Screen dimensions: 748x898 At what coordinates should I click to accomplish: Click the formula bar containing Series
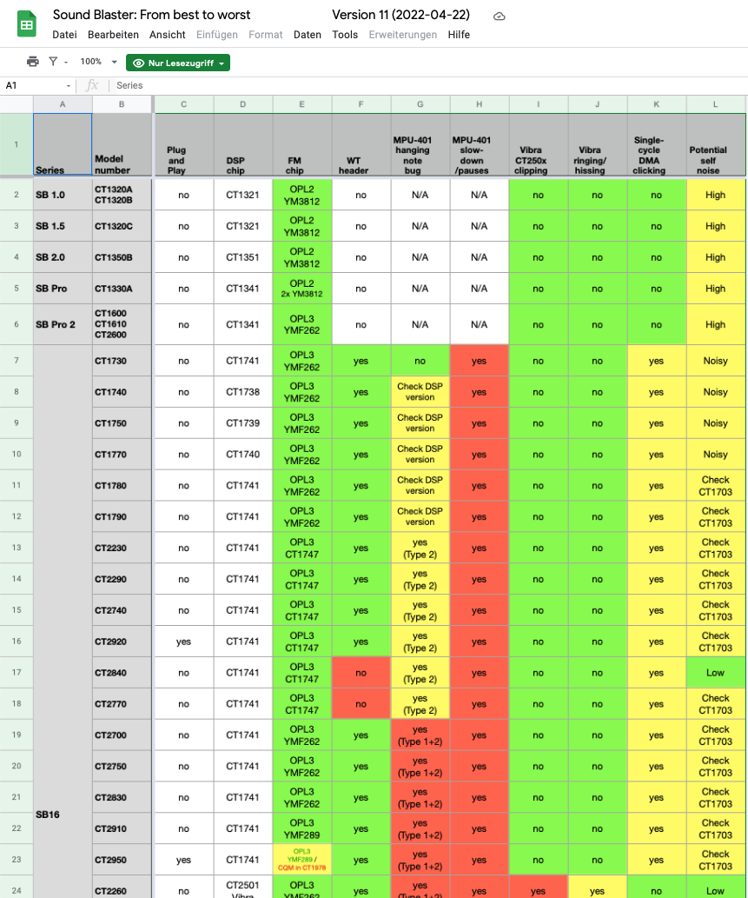click(429, 85)
